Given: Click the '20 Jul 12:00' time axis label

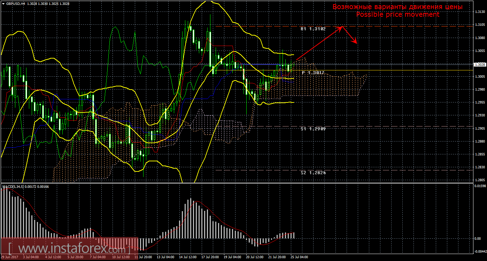Looking at the screenshot, I should pyautogui.click(x=255, y=257).
